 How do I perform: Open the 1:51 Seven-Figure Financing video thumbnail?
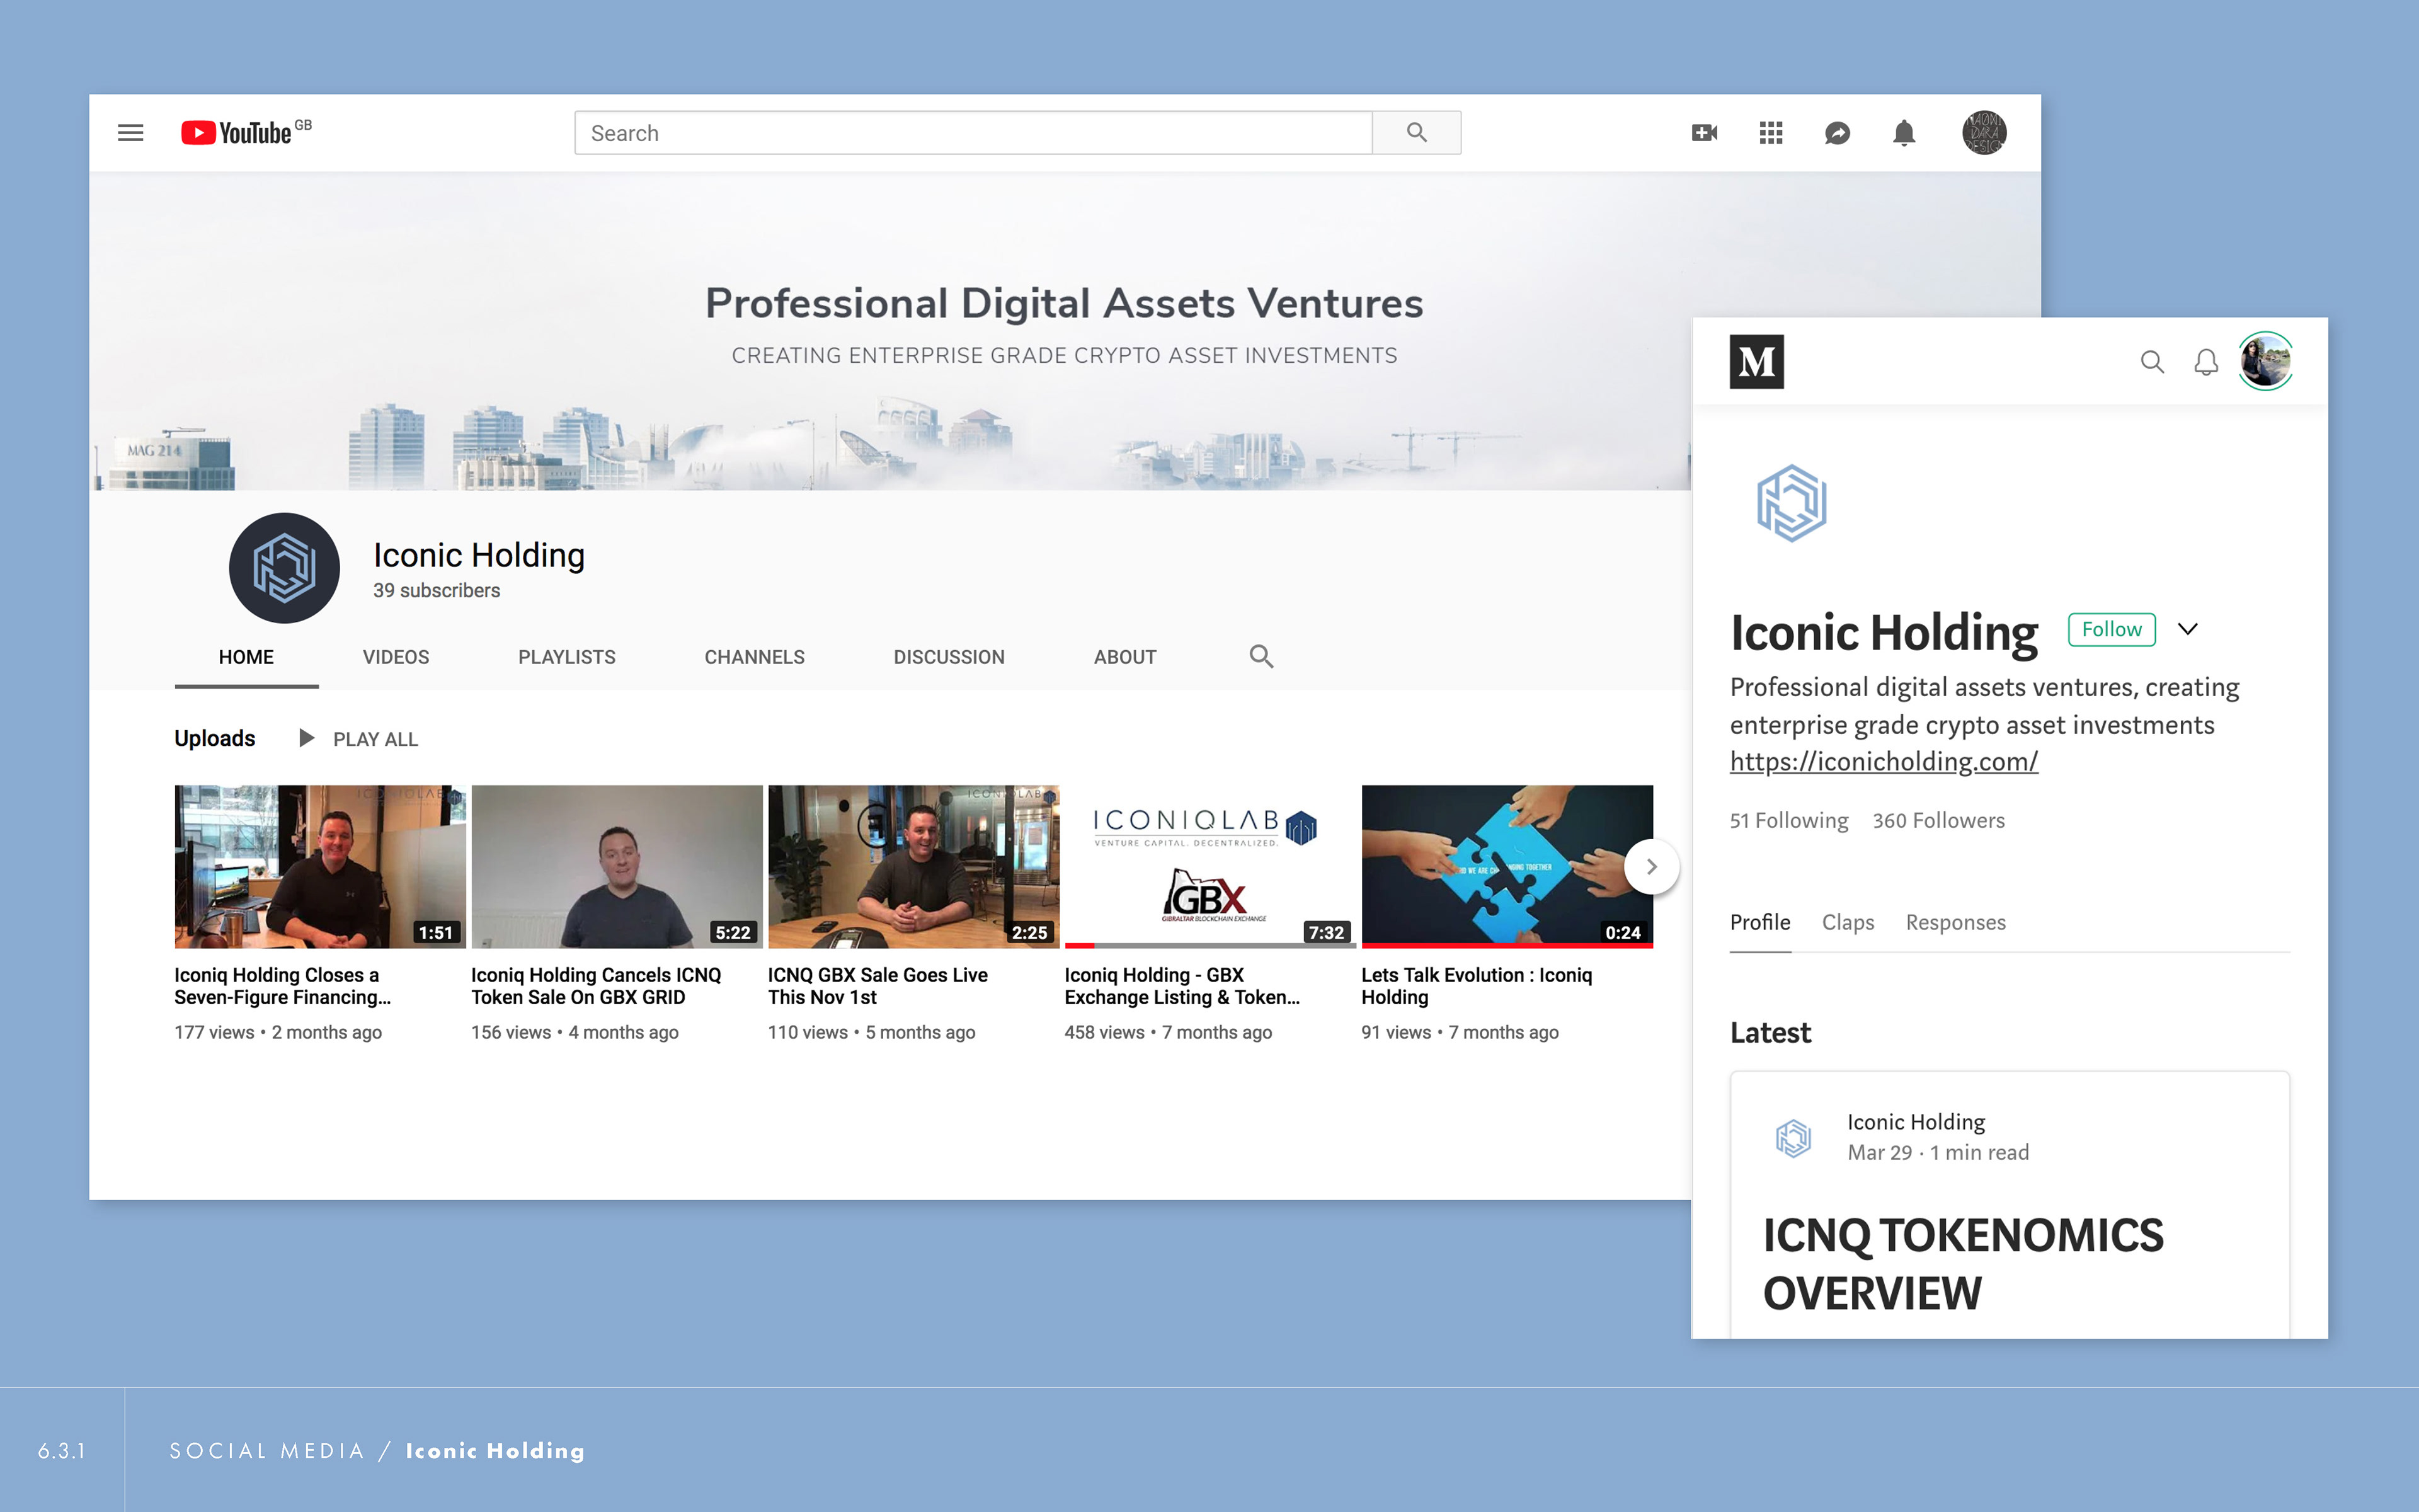point(320,867)
